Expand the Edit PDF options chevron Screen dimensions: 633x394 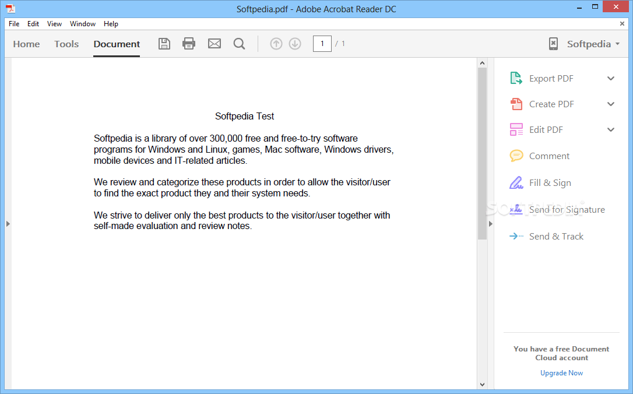click(611, 129)
